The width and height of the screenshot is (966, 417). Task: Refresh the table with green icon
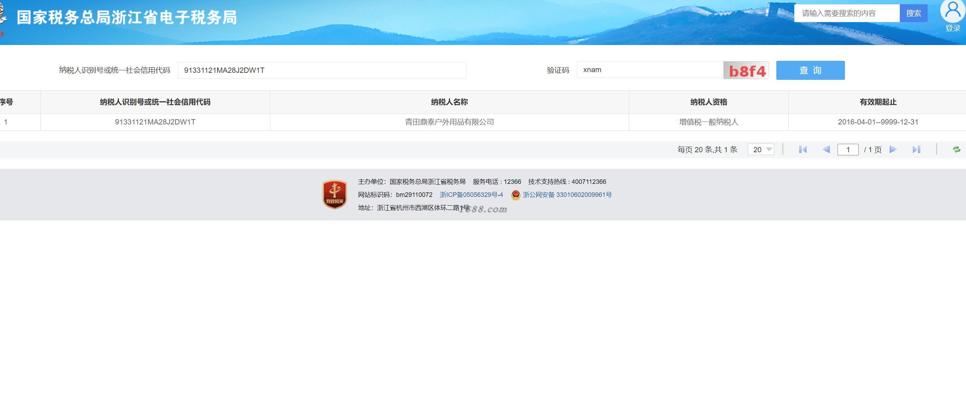956,149
